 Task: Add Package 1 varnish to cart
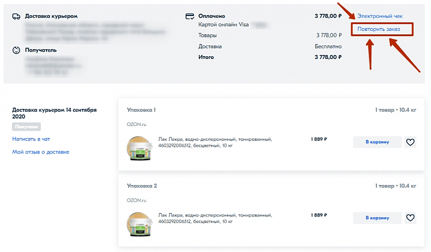(378, 142)
